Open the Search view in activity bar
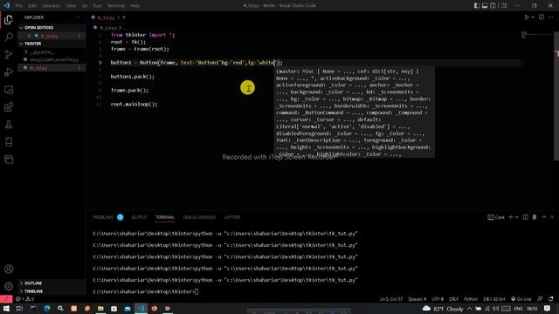The height and width of the screenshot is (314, 559). pyautogui.click(x=9, y=37)
